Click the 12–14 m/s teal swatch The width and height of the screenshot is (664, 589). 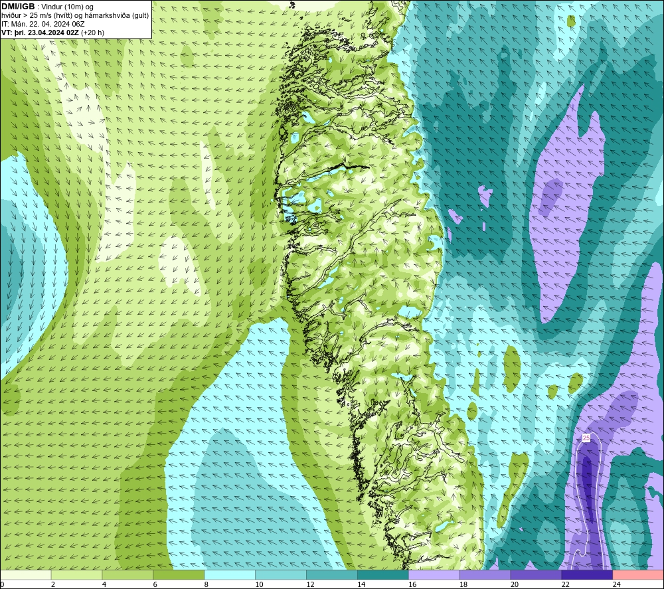click(x=332, y=574)
